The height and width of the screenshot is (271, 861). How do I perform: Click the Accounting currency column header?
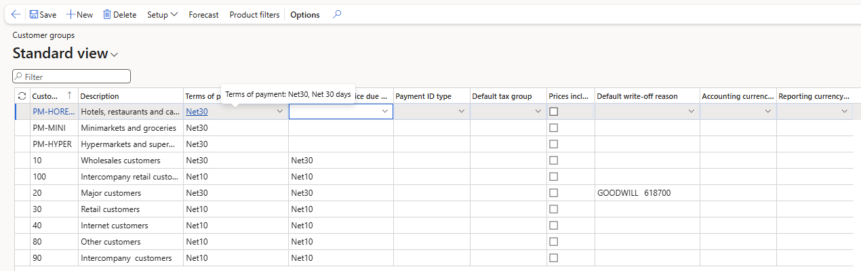click(x=738, y=96)
